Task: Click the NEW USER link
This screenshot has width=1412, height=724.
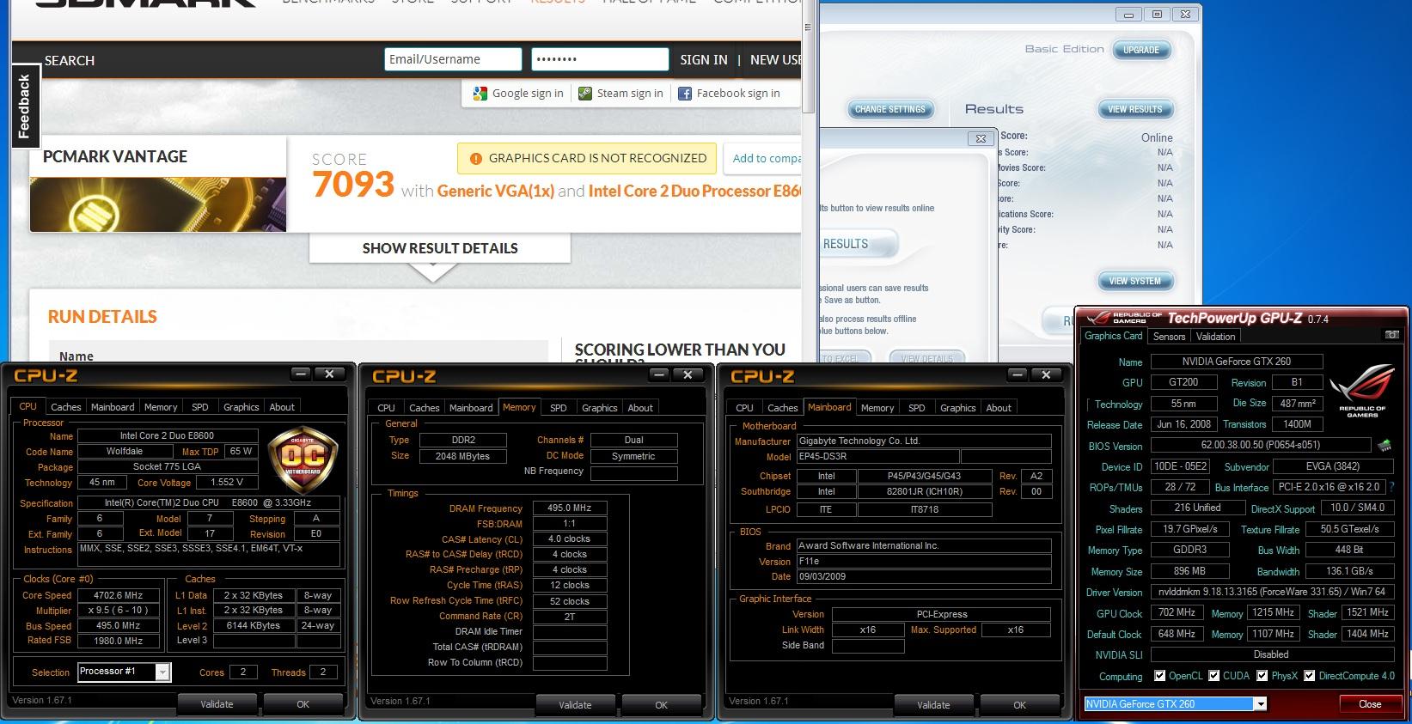Action: [775, 60]
